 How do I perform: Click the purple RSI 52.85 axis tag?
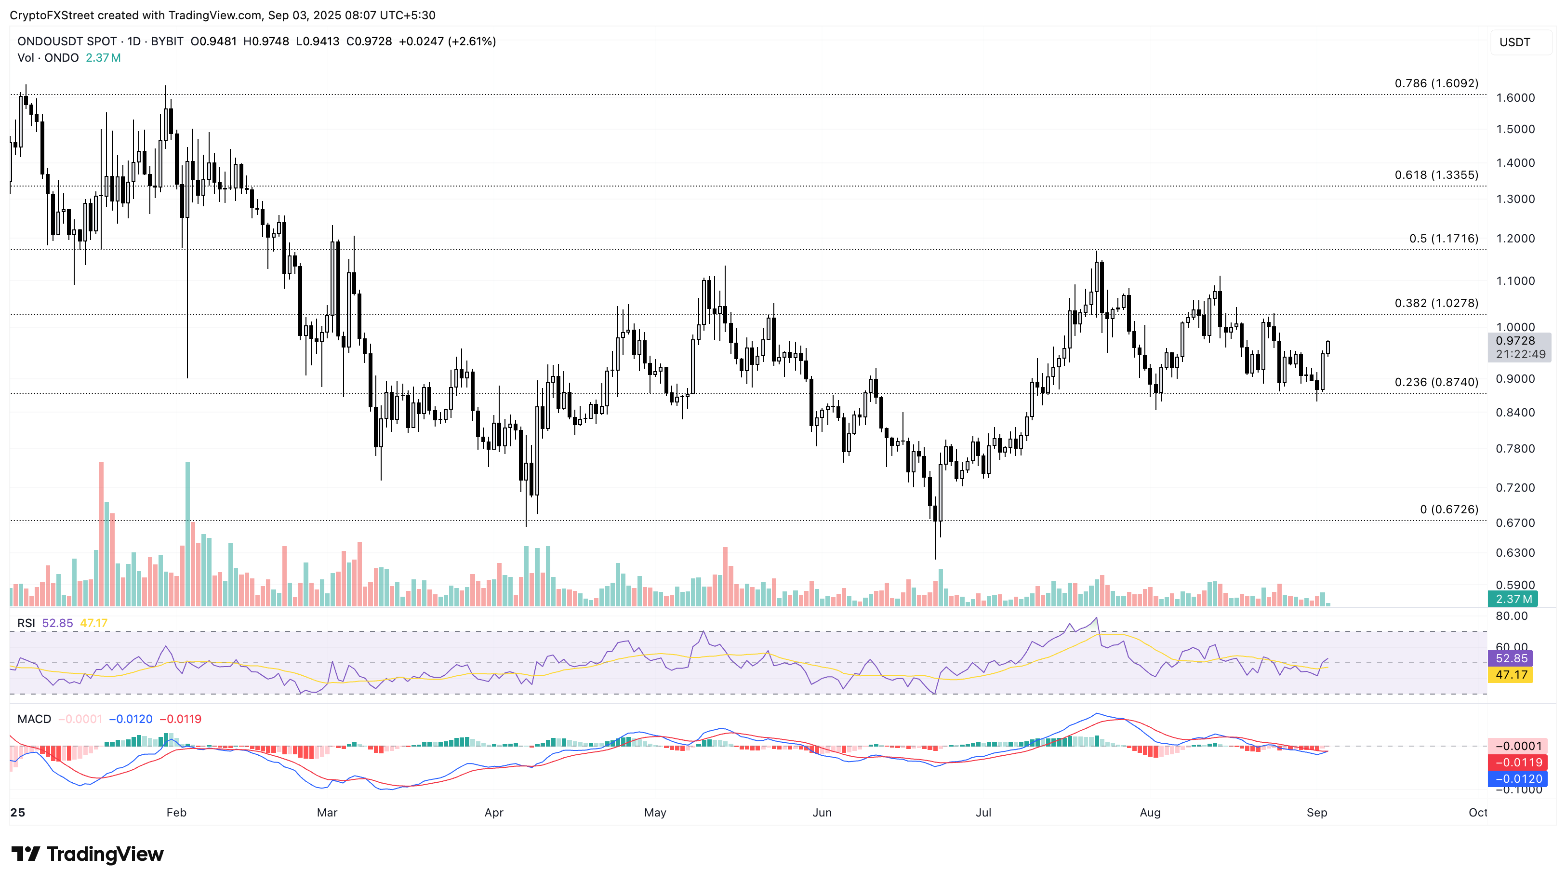coord(1511,658)
